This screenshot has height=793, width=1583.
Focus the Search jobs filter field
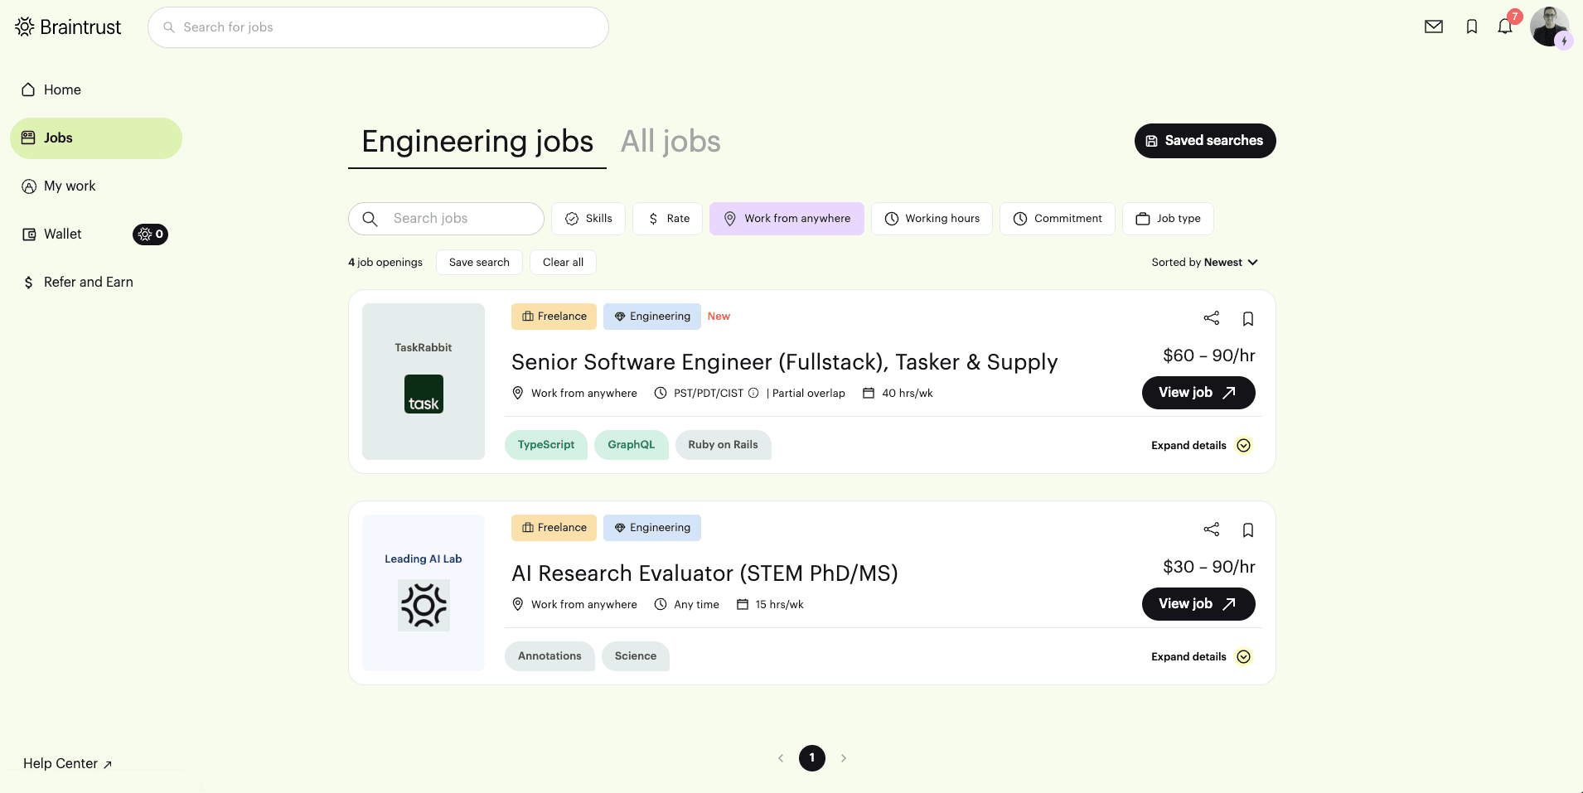point(446,219)
